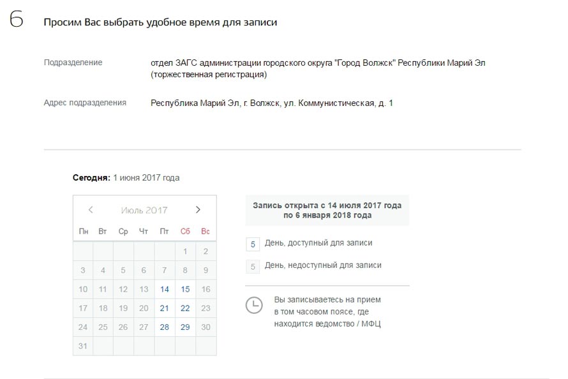Select July 28 in calendar
The image size is (568, 379).
pos(165,327)
